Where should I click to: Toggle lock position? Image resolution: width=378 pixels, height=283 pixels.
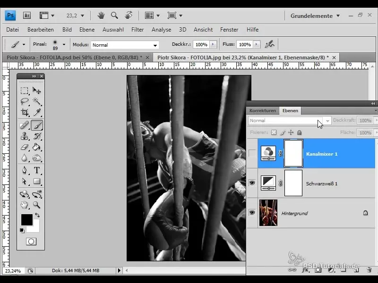(291, 133)
